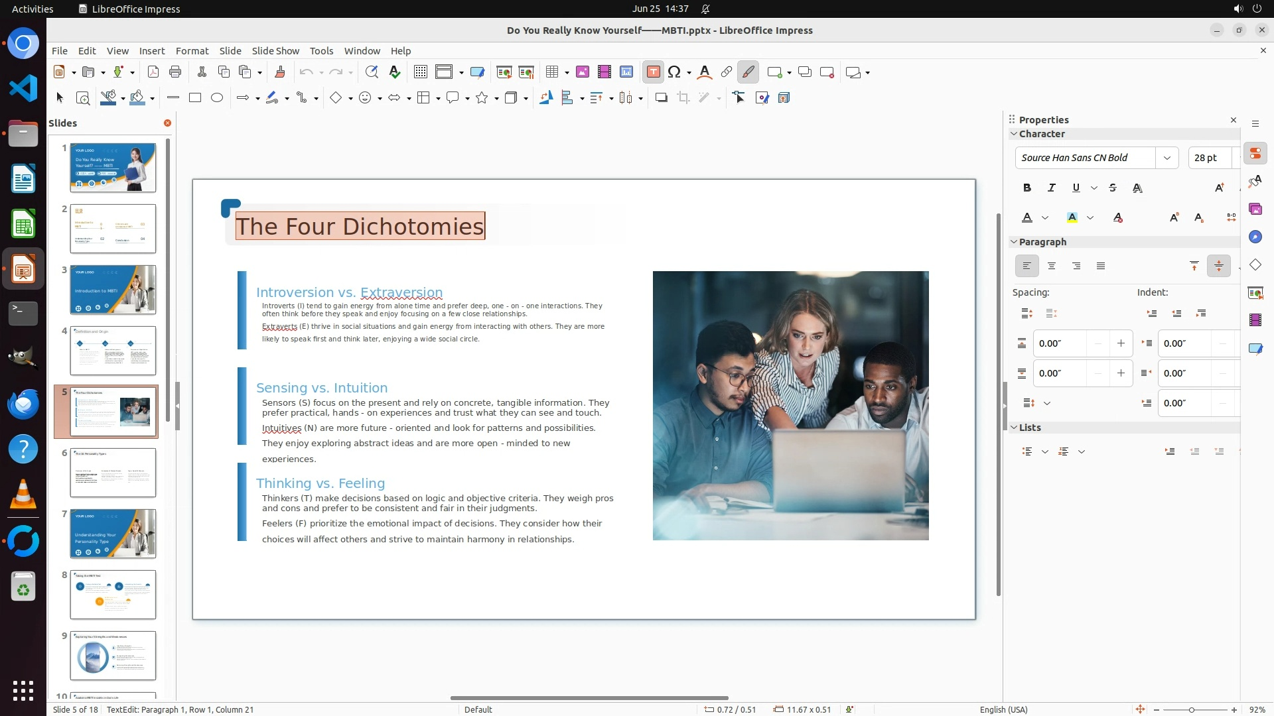Open the Slide Show menu
Image resolution: width=1274 pixels, height=716 pixels.
[x=275, y=51]
